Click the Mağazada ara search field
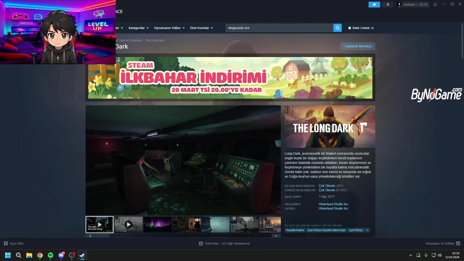The width and height of the screenshot is (464, 261). click(279, 28)
